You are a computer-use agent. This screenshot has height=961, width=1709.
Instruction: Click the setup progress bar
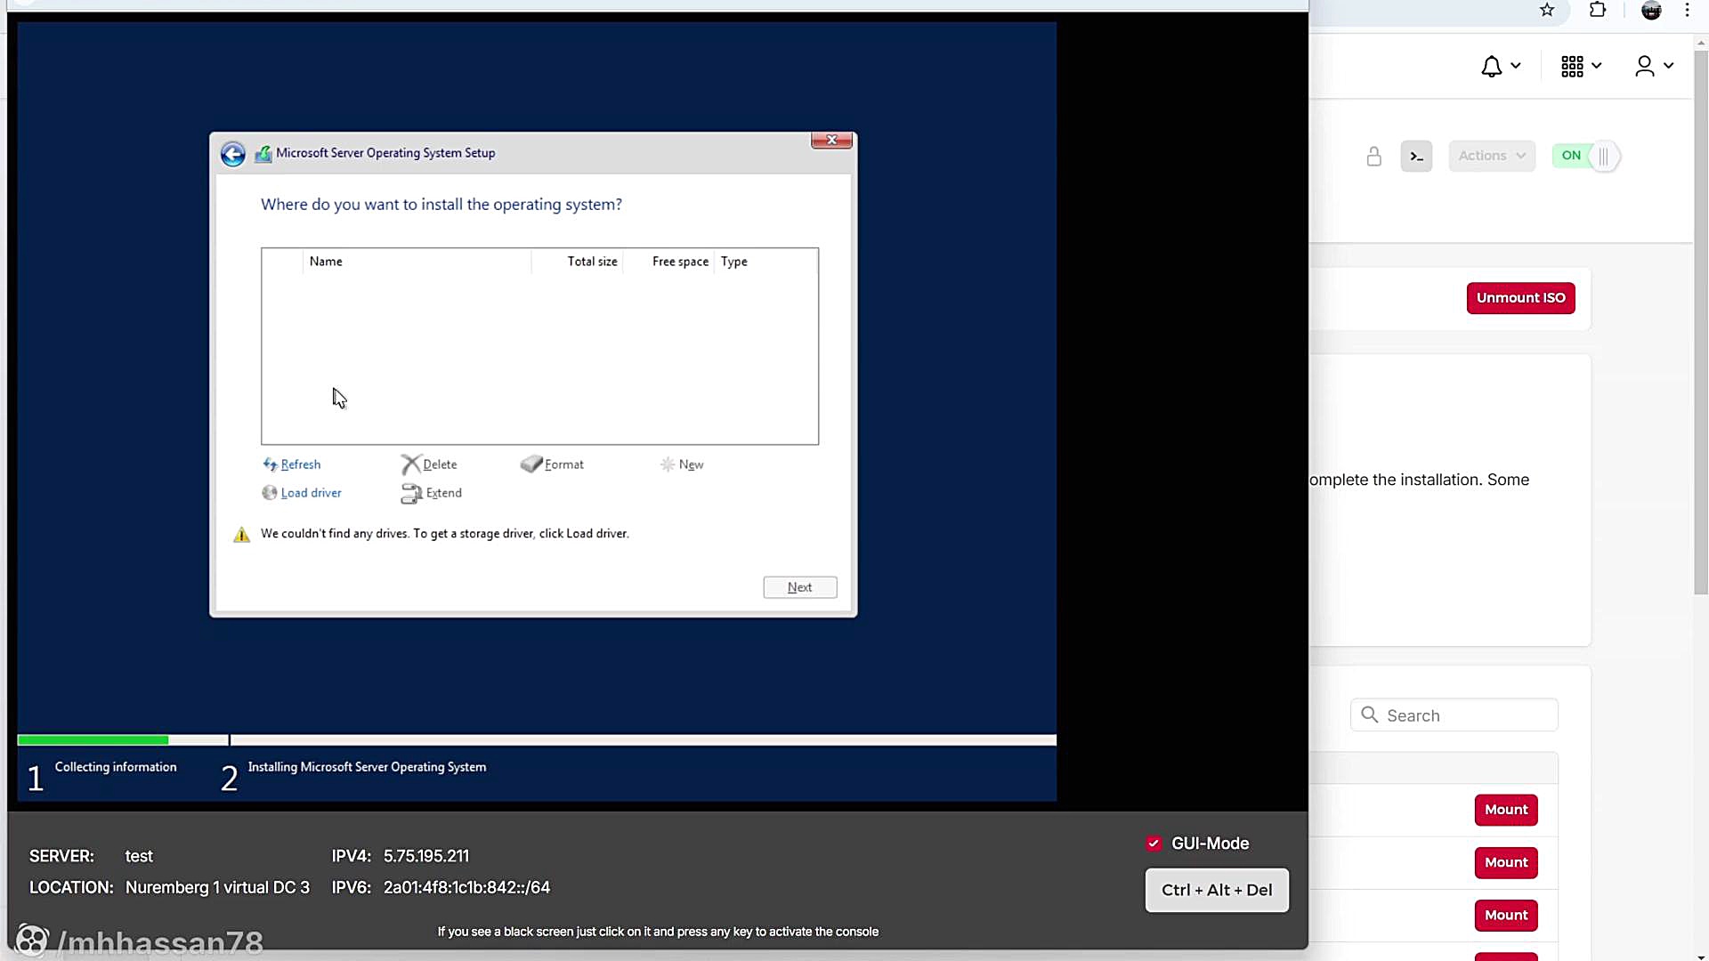point(537,740)
